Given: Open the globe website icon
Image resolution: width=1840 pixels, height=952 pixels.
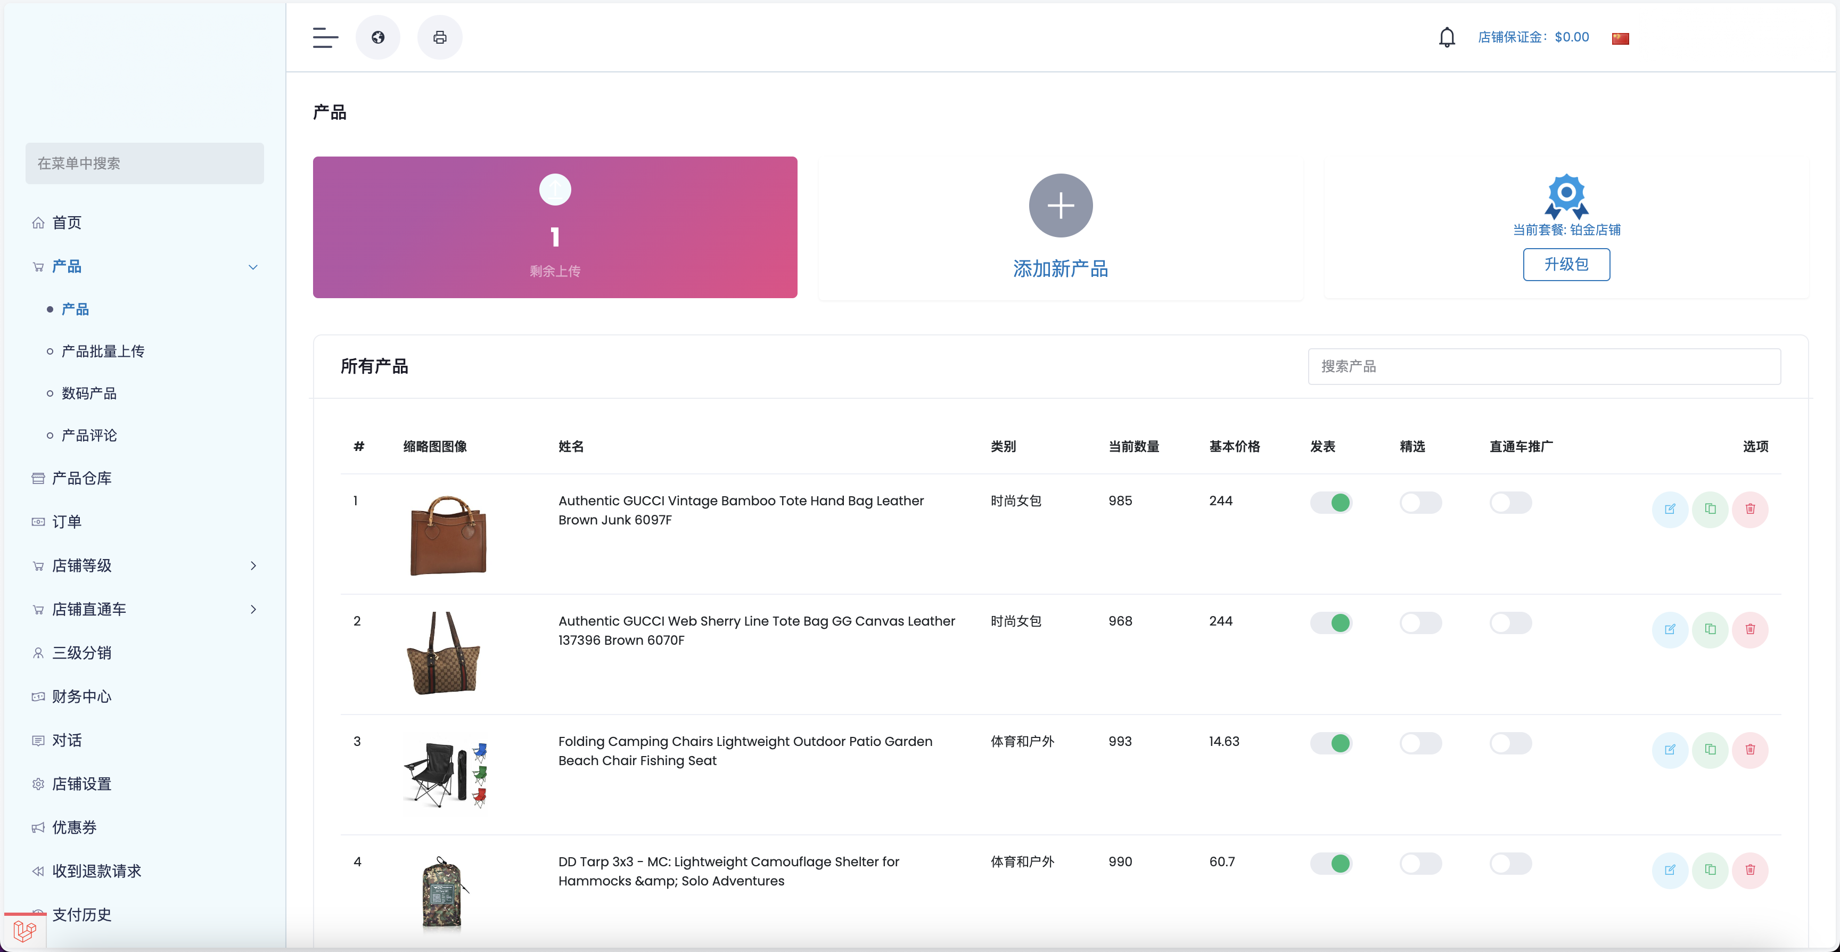Looking at the screenshot, I should tap(378, 37).
